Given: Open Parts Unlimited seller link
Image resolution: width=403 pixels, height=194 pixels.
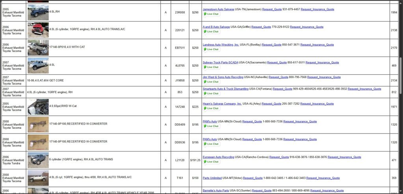Looking at the screenshot, I should [212, 178].
